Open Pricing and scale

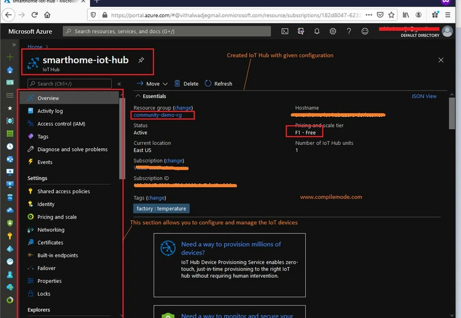coord(57,217)
